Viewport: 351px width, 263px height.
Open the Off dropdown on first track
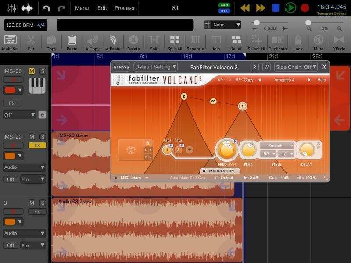coord(19,115)
